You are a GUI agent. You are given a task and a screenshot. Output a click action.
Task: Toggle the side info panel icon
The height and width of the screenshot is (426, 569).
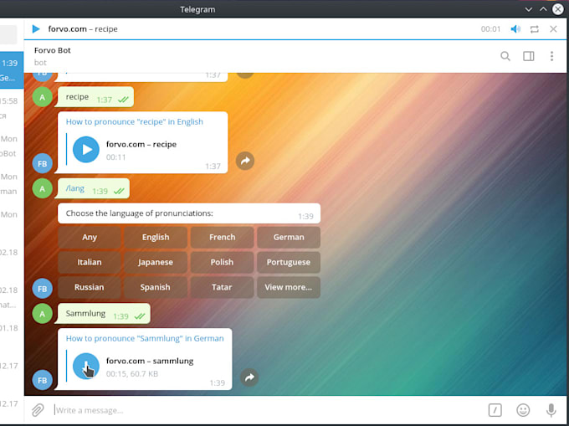pyautogui.click(x=528, y=56)
